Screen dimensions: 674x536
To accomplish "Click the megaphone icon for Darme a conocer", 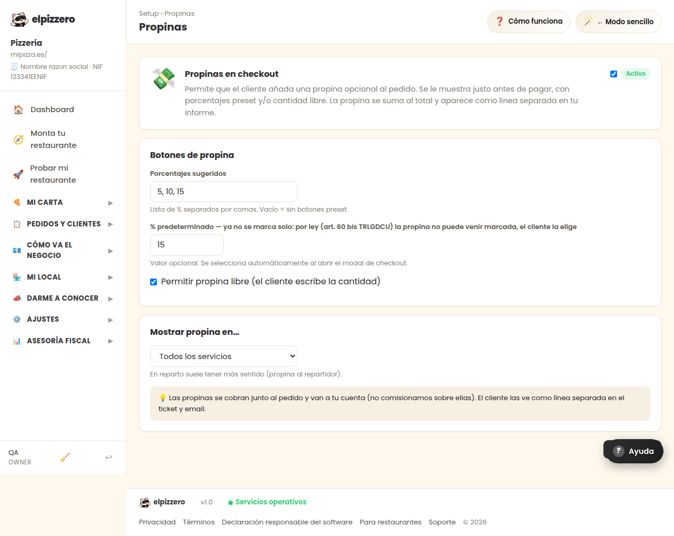I will (x=17, y=298).
